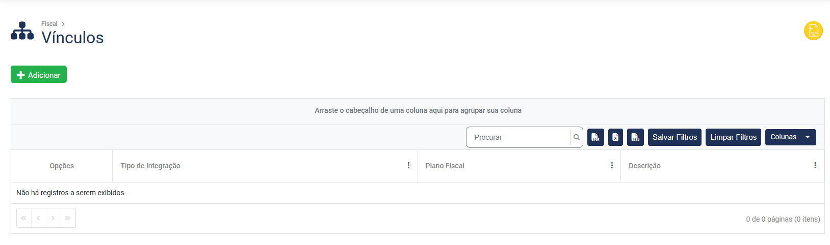
Task: Open Tipo de Integração column menu
Action: pos(408,166)
